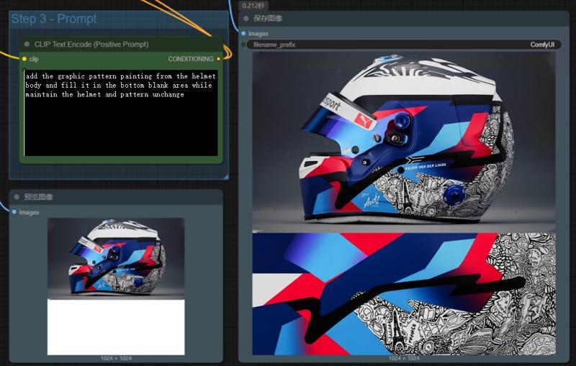
Task: Click images input port on 预览图像 node
Action: [14, 212]
